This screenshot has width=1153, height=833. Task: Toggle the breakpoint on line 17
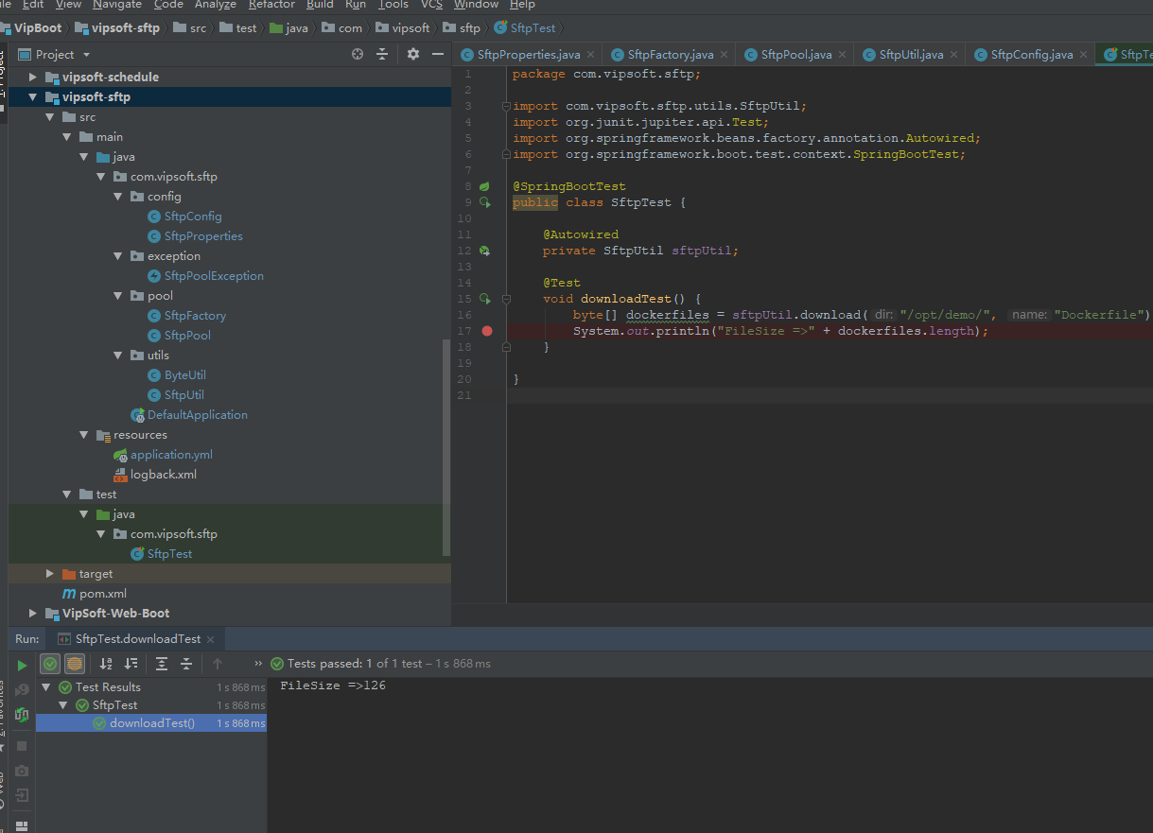point(487,331)
